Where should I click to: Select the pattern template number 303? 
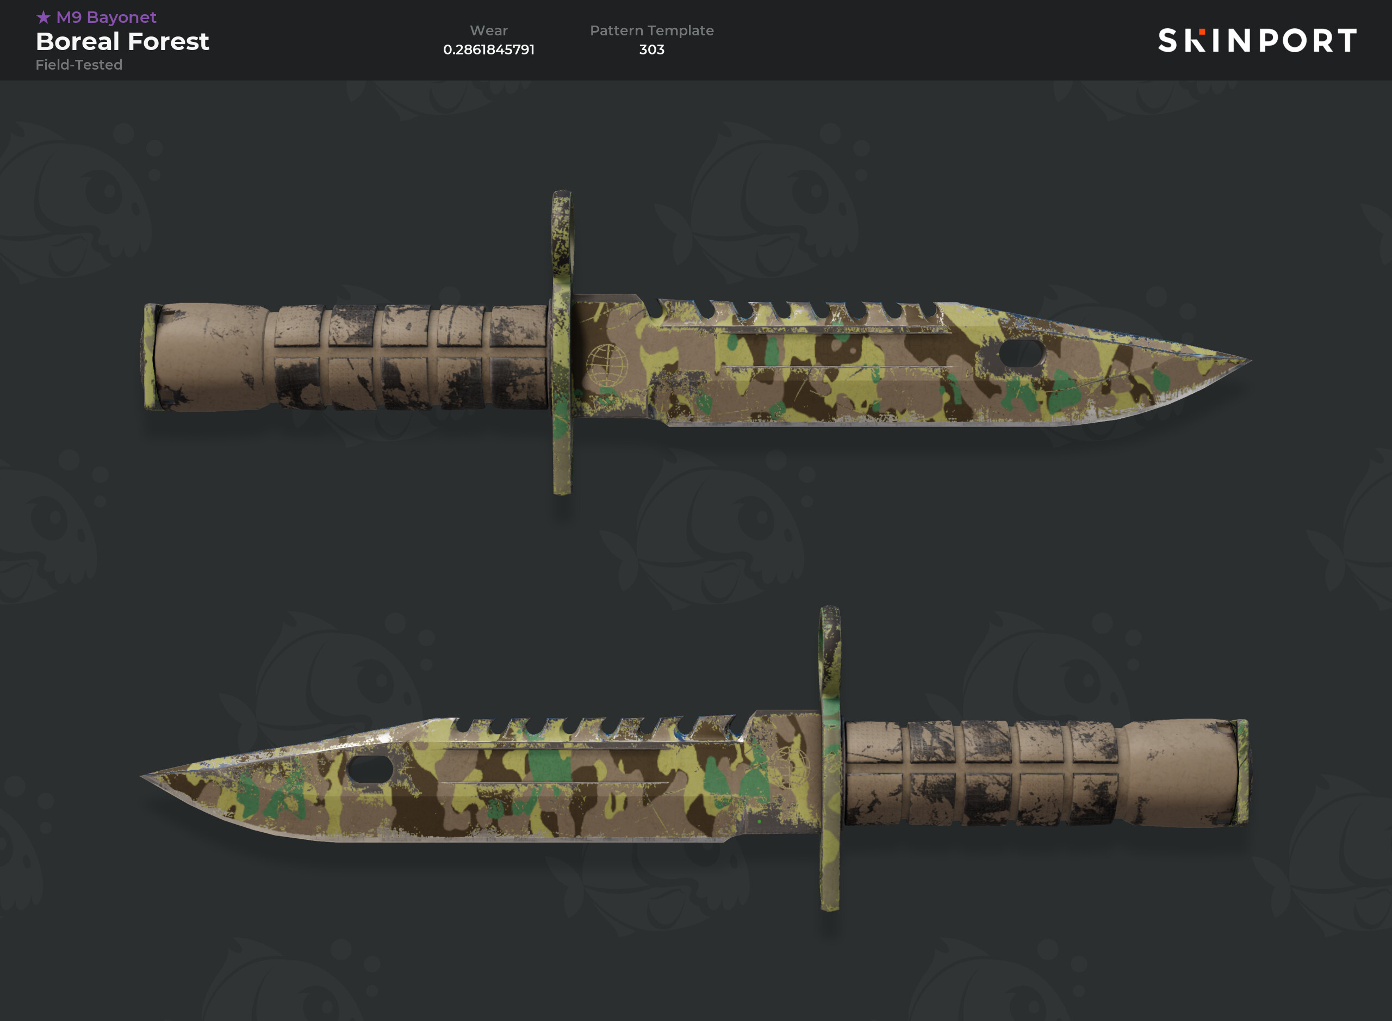(x=652, y=49)
